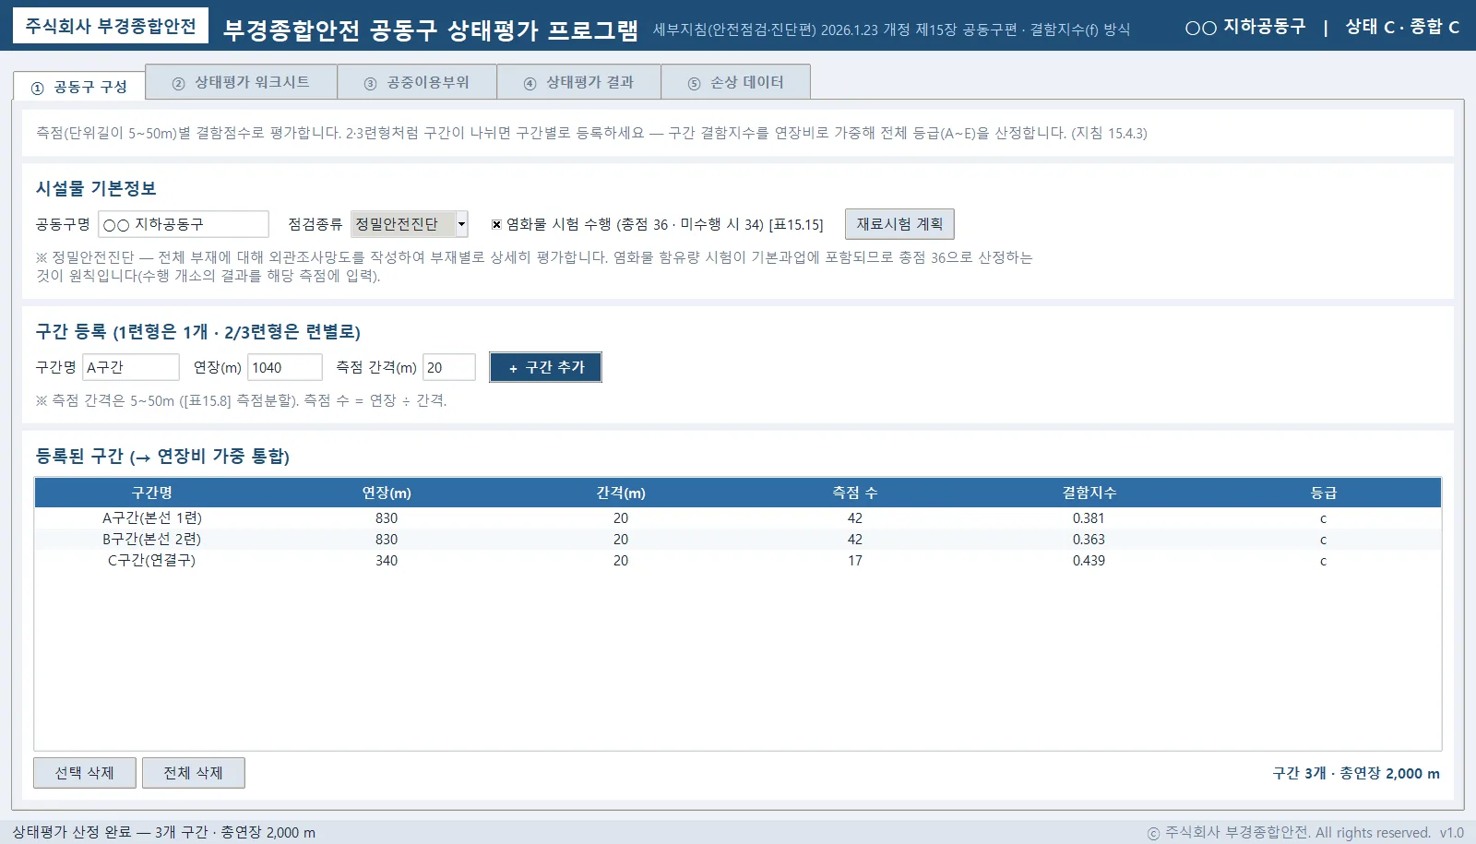Click the 측점 수 column header
This screenshot has height=844, width=1476.
click(855, 493)
